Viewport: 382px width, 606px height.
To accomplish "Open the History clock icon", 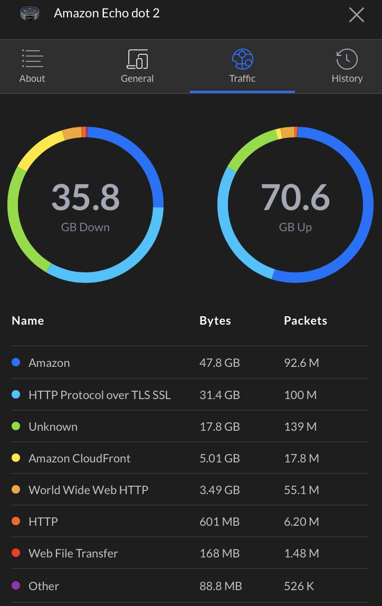I will click(347, 59).
